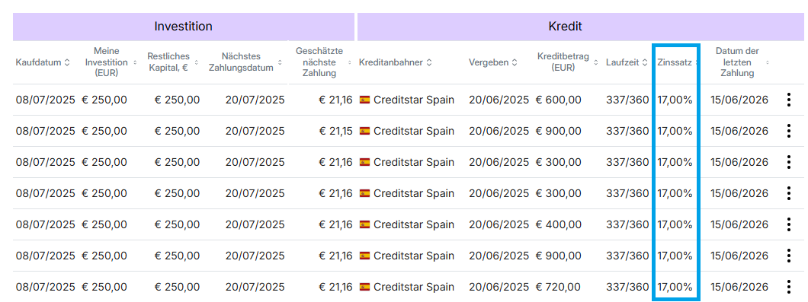Open Creditstar Spain in the €720,00 row
The width and height of the screenshot is (808, 302).
coord(414,287)
